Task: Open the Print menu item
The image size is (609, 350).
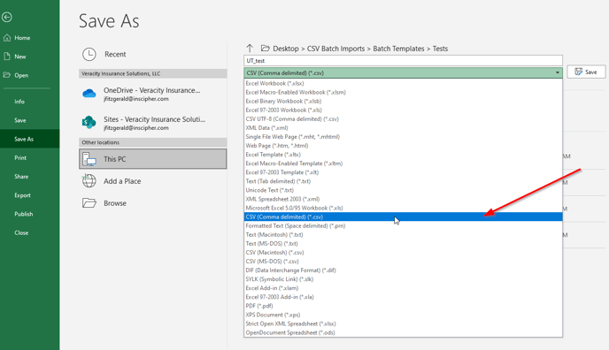Action: point(20,157)
